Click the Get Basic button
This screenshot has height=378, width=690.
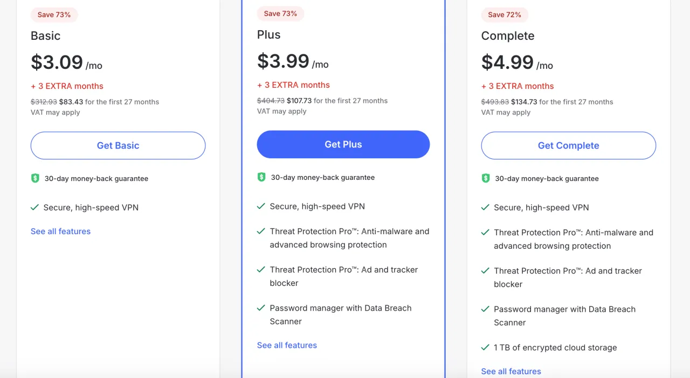(118, 145)
